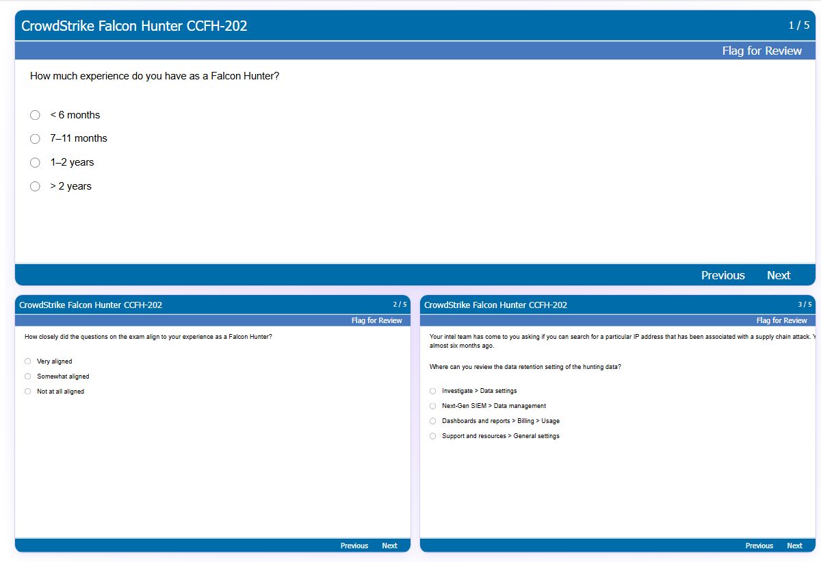821x562 pixels.
Task: Go to Next from question 1
Action: [779, 275]
